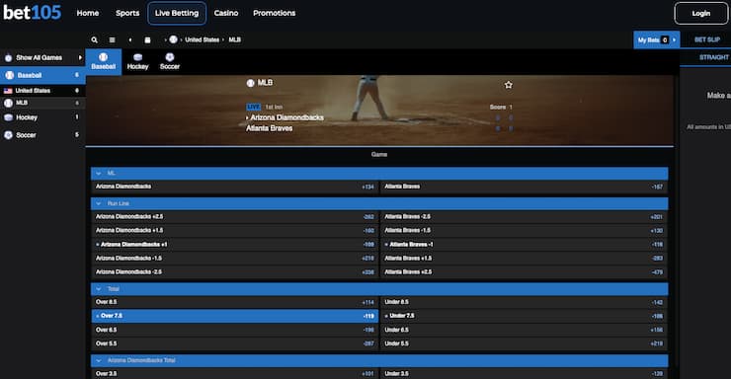The height and width of the screenshot is (379, 731).
Task: Click the MLB breadcrumb link
Action: (x=234, y=40)
